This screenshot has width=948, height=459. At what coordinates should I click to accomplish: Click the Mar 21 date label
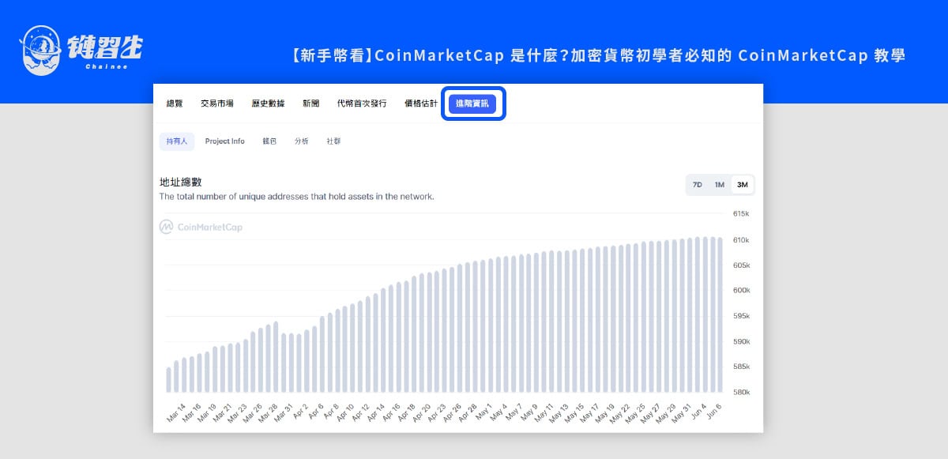(223, 412)
